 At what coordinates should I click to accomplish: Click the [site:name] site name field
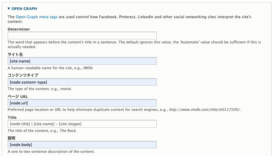82,61
